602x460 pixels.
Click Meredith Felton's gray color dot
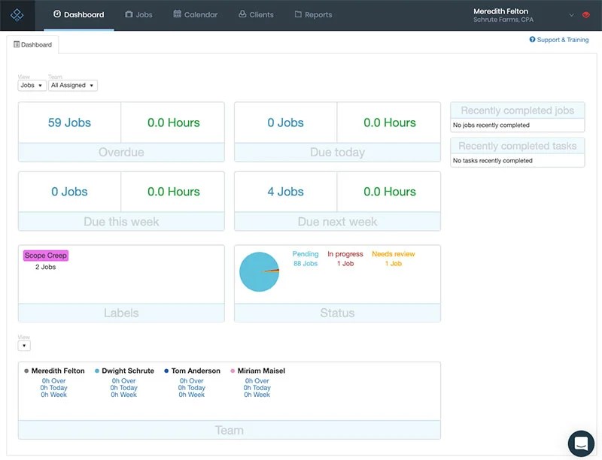[26, 371]
